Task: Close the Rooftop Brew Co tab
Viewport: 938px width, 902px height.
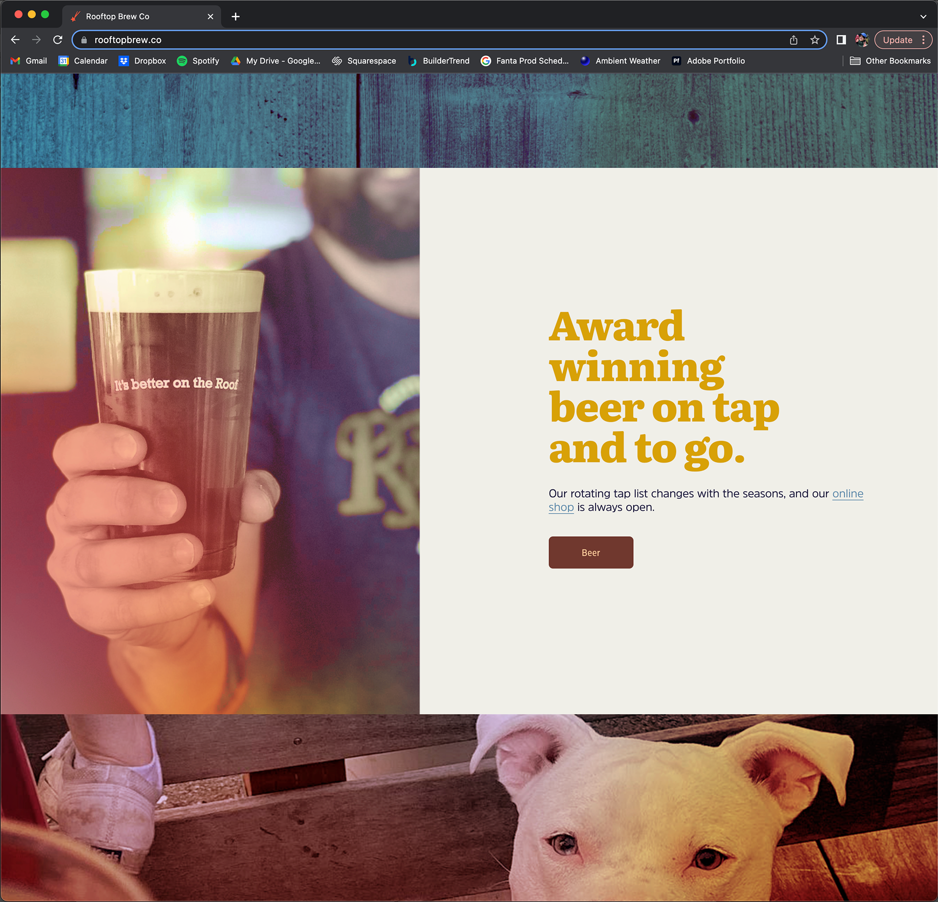Action: pos(211,17)
